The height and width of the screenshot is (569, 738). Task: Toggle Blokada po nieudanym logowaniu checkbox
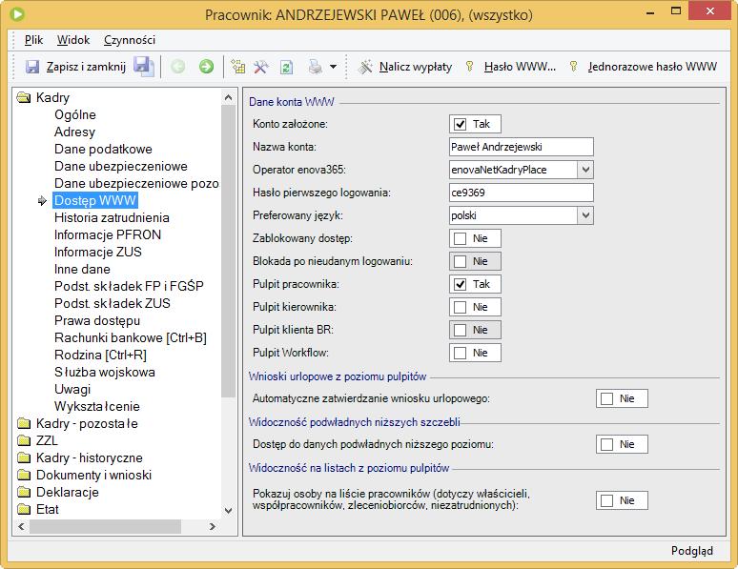460,261
